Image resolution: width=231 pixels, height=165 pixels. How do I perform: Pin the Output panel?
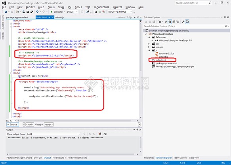(x=137, y=129)
